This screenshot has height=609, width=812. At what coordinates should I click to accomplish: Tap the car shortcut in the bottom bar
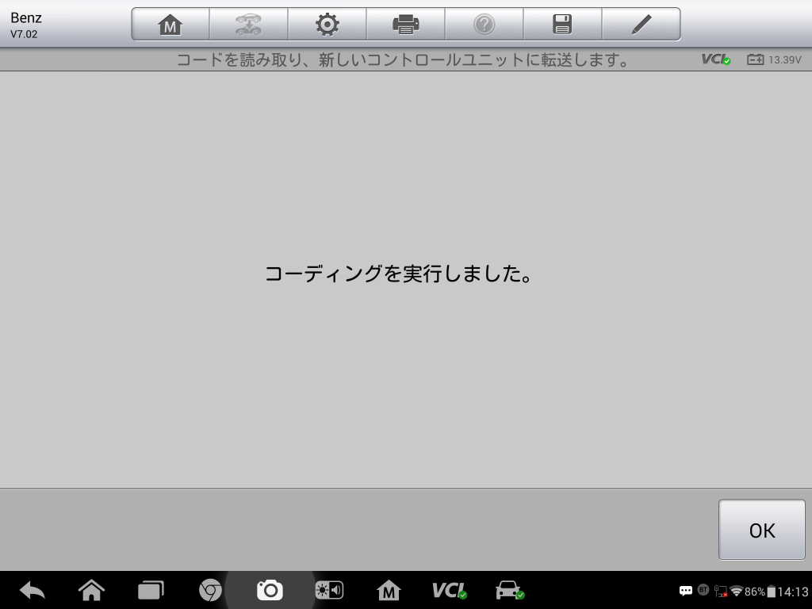pyautogui.click(x=508, y=590)
